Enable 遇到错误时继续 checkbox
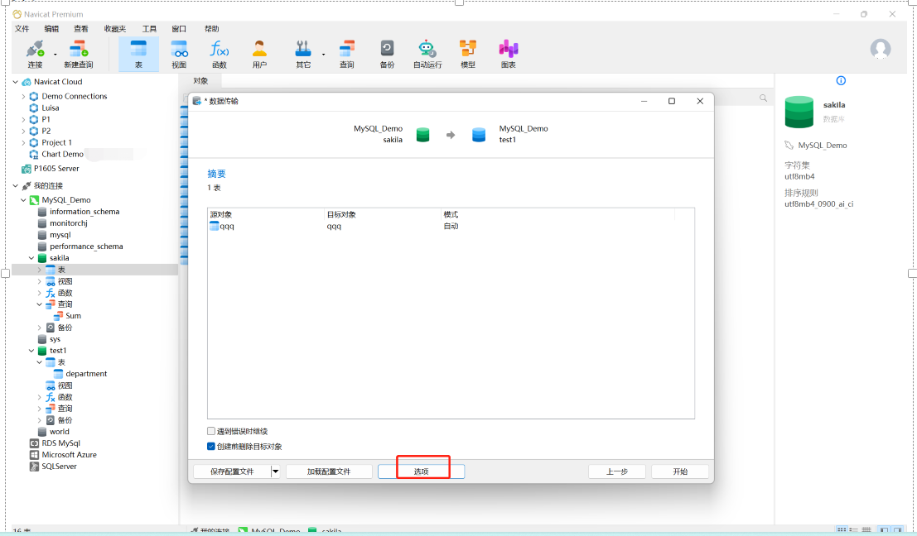This screenshot has width=917, height=536. coord(211,431)
